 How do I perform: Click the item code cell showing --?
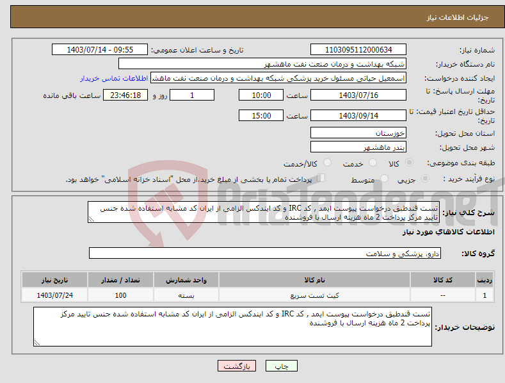[443, 295]
